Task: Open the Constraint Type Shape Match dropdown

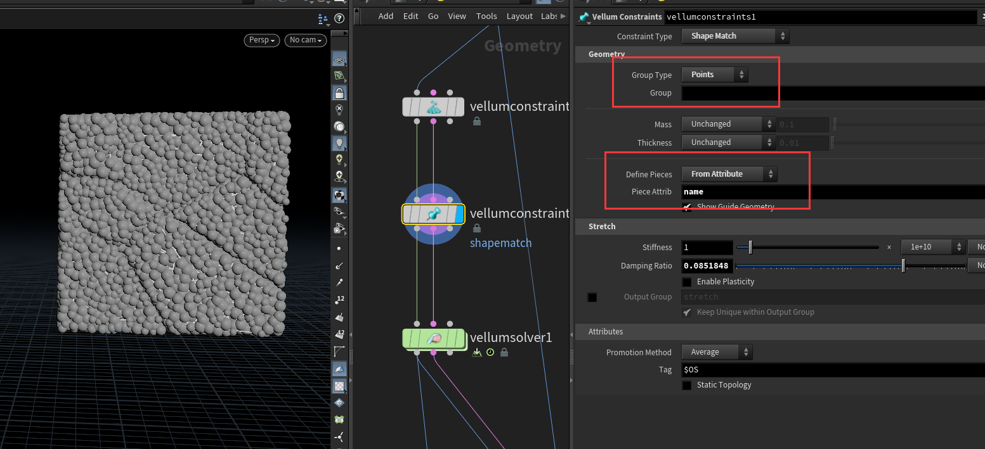Action: (x=736, y=36)
